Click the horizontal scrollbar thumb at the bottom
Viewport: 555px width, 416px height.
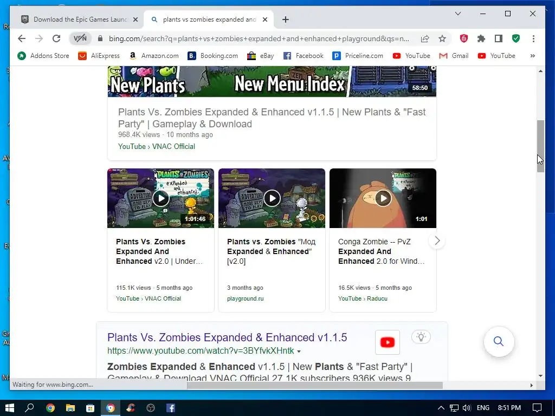click(x=315, y=385)
